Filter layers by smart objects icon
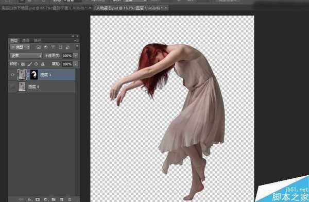Viewport: 309px width, 202px height. 67,47
